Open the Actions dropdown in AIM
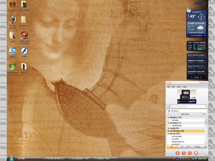The height and width of the screenshot is (161, 215). pyautogui.click(x=198, y=147)
